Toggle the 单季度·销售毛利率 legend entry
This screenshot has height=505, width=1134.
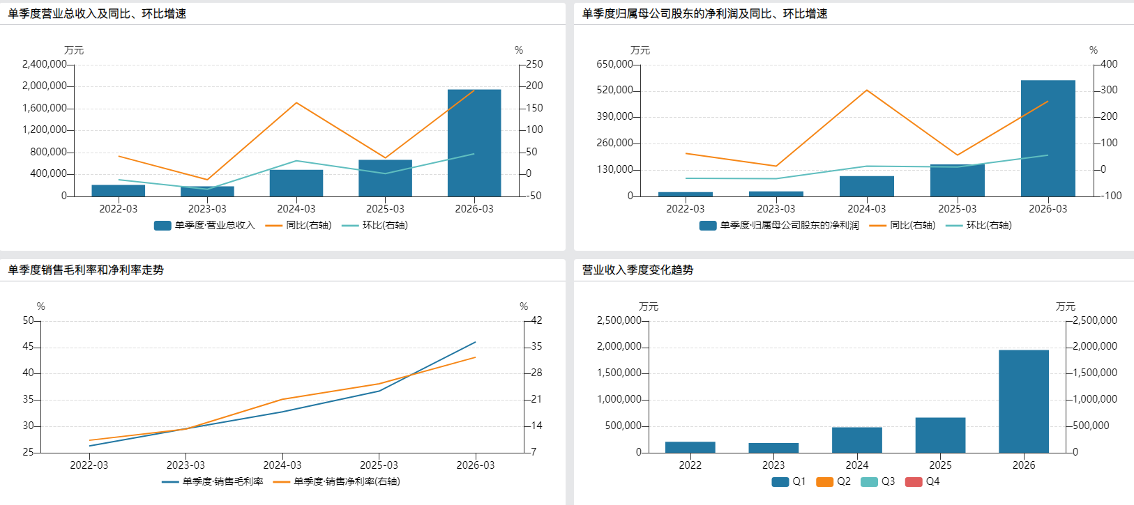click(x=213, y=482)
